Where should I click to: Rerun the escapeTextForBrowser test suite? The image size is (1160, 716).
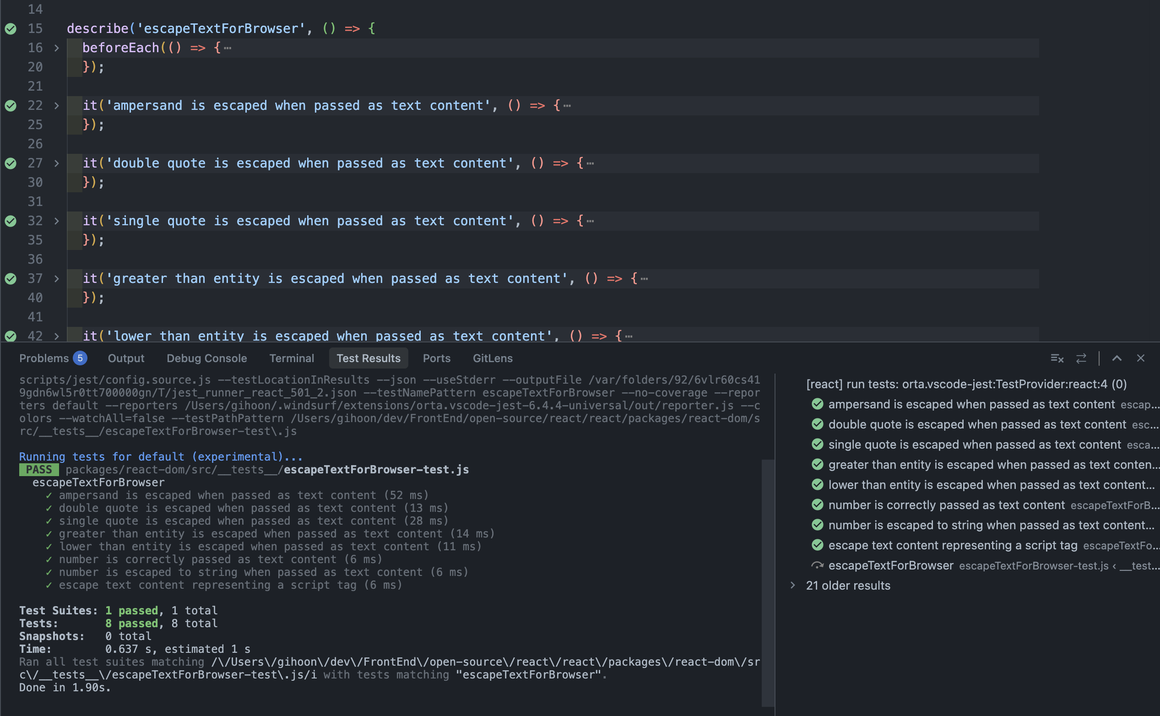pyautogui.click(x=818, y=565)
